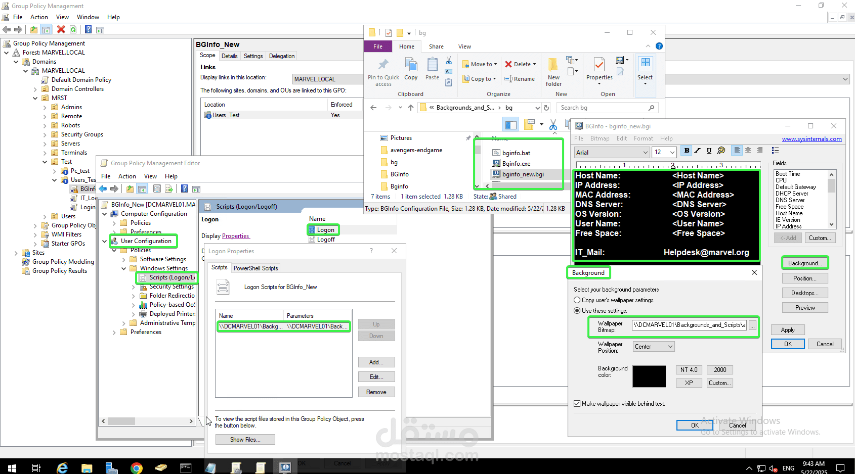This screenshot has height=474, width=855.
Task: Collapse the Forest: MARVEL.LOCAL tree node
Action: tap(7, 53)
